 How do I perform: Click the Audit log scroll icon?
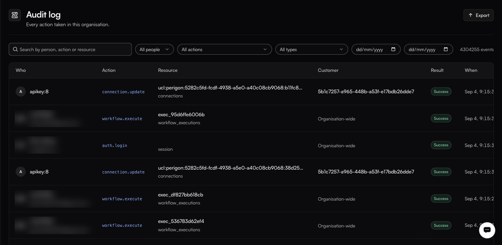(15, 15)
